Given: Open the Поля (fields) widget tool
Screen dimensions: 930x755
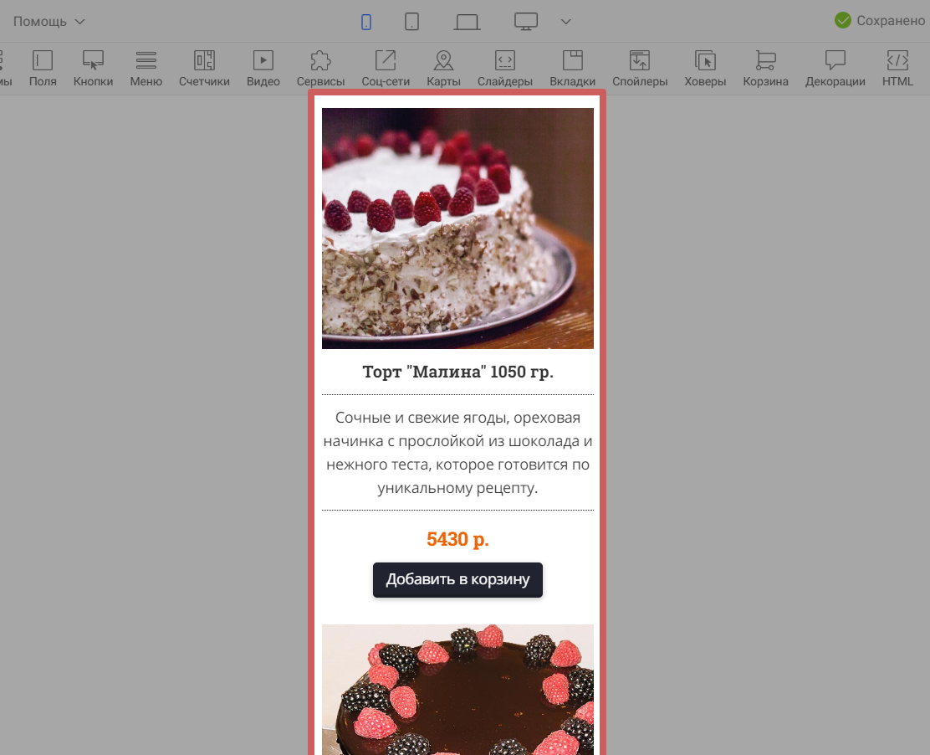Looking at the screenshot, I should pyautogui.click(x=43, y=61).
